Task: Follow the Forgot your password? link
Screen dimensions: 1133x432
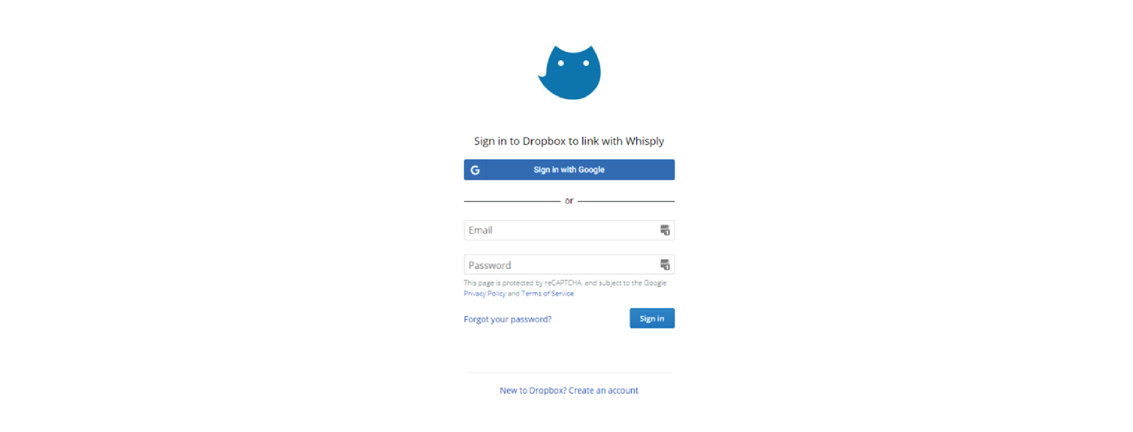Action: click(x=507, y=320)
